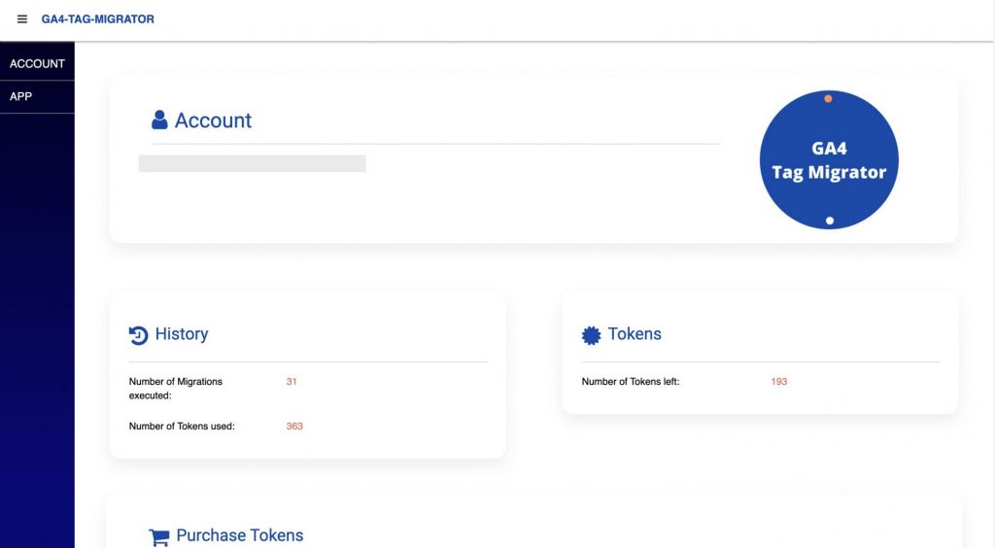Click the Number of Tokens left label
Image resolution: width=995 pixels, height=548 pixels.
tap(630, 382)
